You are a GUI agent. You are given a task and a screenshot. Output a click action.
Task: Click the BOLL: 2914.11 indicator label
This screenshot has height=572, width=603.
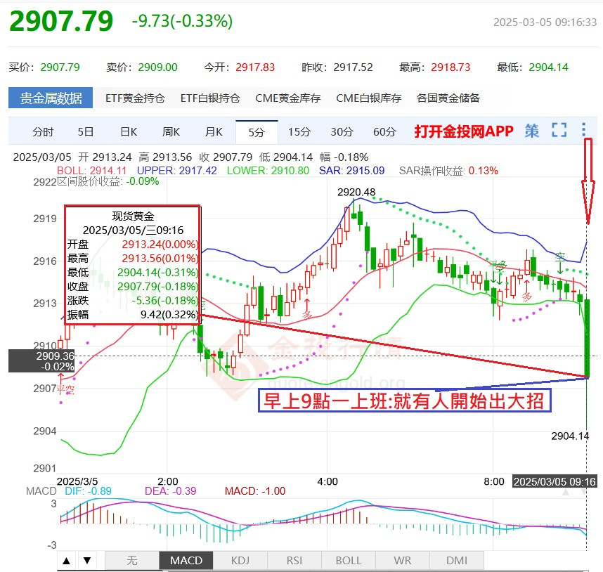pos(91,170)
